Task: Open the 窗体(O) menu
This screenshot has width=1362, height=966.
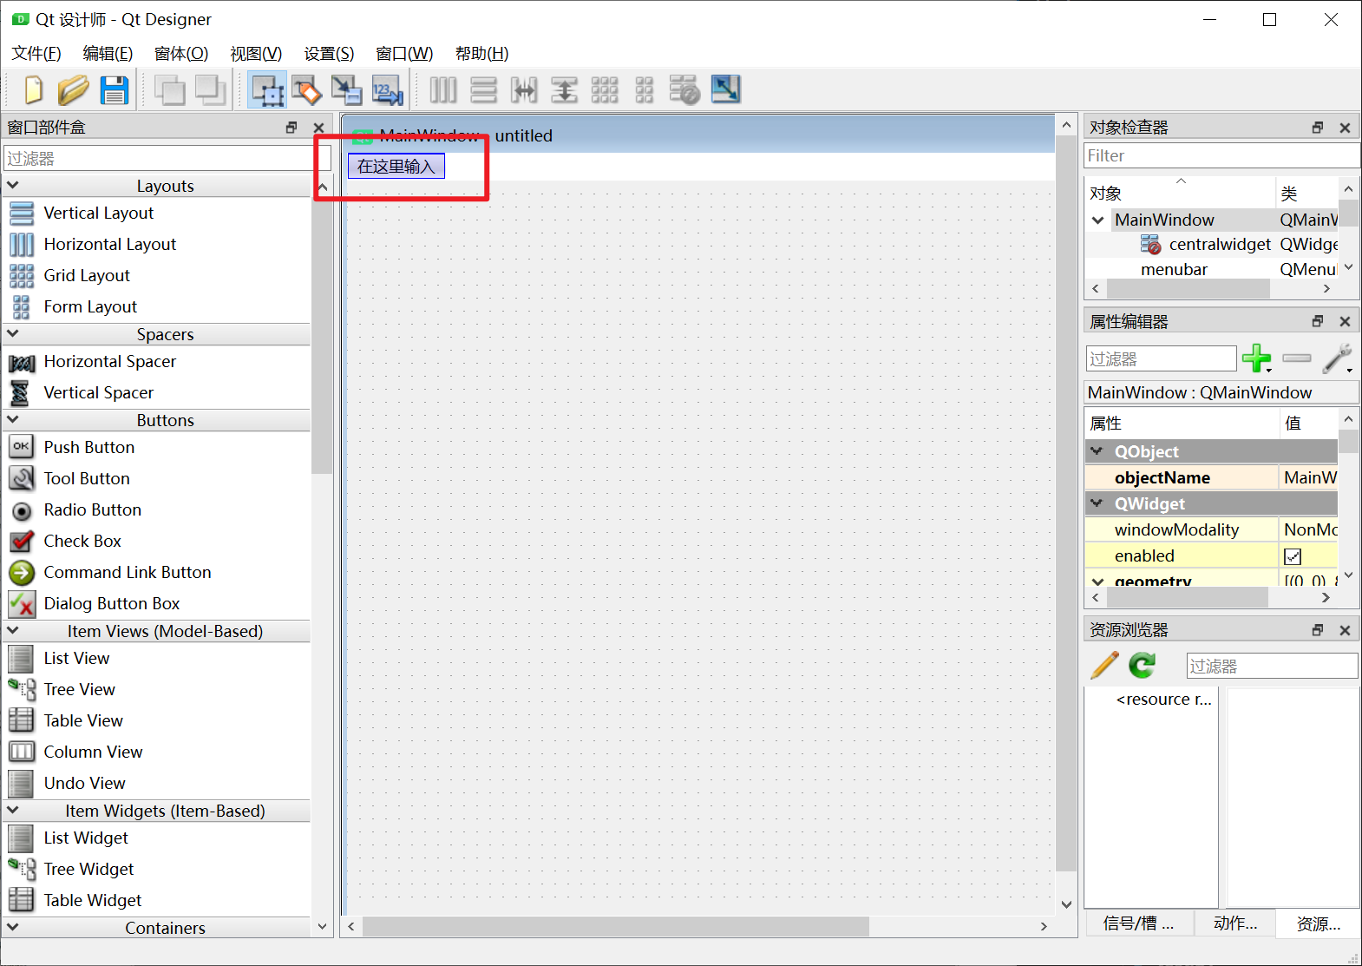Action: 180,54
